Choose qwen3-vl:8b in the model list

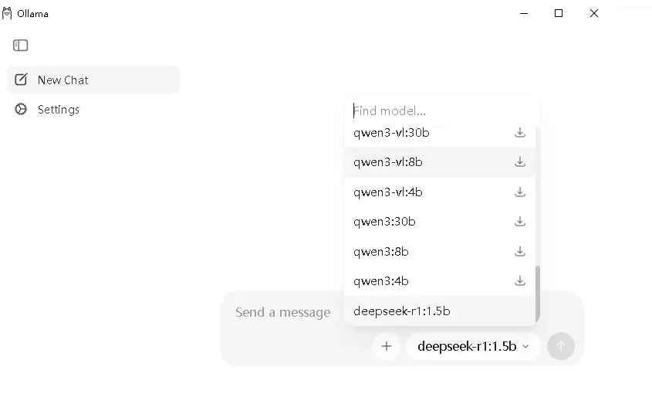pos(388,162)
